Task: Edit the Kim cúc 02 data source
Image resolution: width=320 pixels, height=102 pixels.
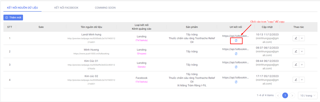Action: click(x=296, y=80)
